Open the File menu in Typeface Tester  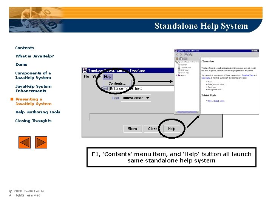click(x=87, y=76)
